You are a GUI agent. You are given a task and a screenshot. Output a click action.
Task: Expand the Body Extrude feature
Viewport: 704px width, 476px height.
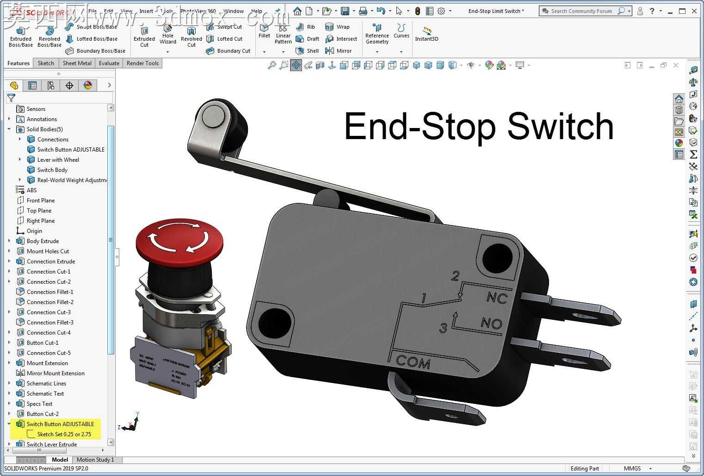click(9, 241)
